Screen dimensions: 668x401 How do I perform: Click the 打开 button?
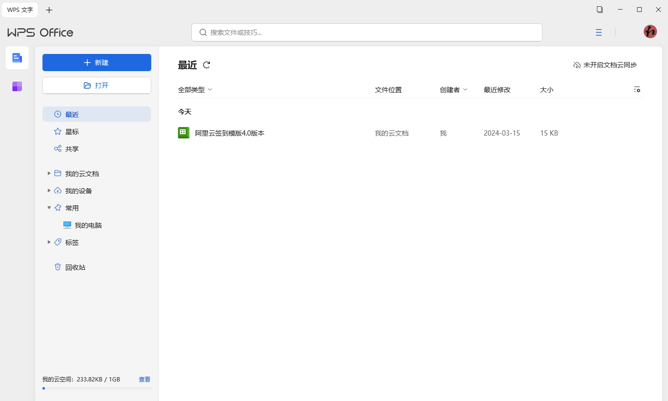pyautogui.click(x=97, y=85)
